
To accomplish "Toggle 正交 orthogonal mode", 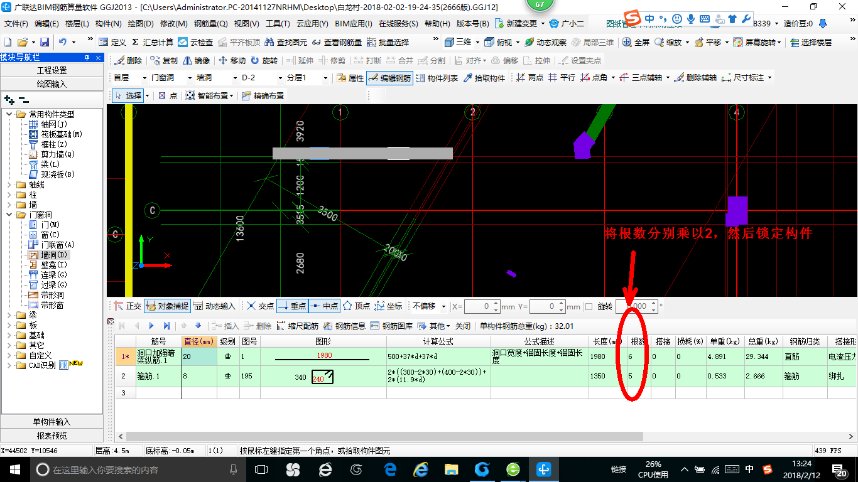I will point(128,306).
